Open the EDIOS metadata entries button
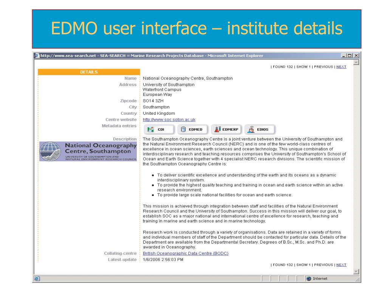Image resolution: width=387 pixels, height=290 pixels. (x=260, y=129)
